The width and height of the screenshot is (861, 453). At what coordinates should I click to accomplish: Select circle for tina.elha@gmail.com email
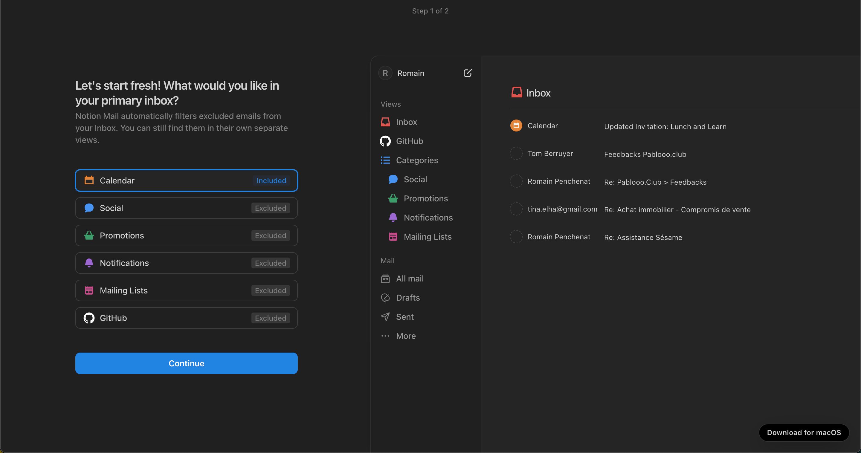coord(516,209)
